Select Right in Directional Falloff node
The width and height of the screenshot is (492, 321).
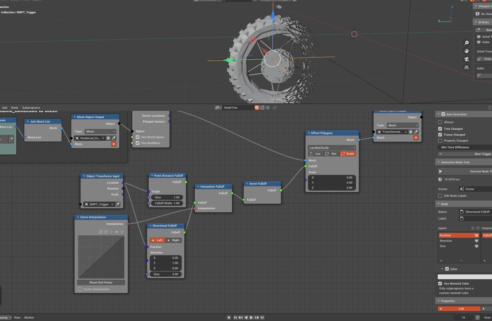coord(174,240)
